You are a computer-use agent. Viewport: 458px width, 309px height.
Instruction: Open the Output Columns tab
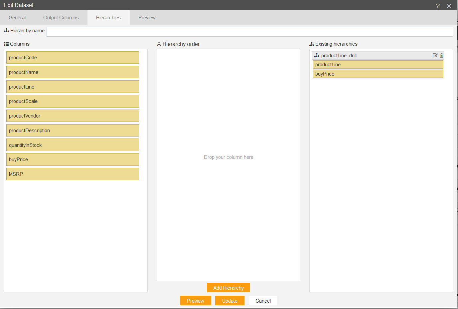[61, 18]
